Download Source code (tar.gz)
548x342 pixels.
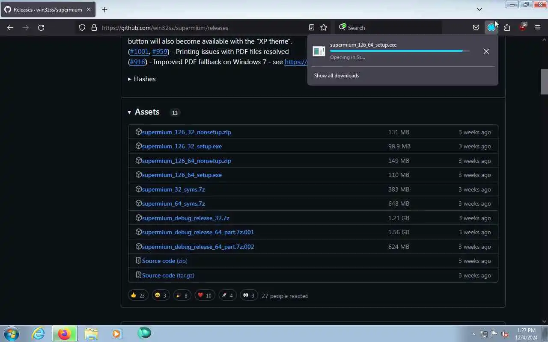168,275
